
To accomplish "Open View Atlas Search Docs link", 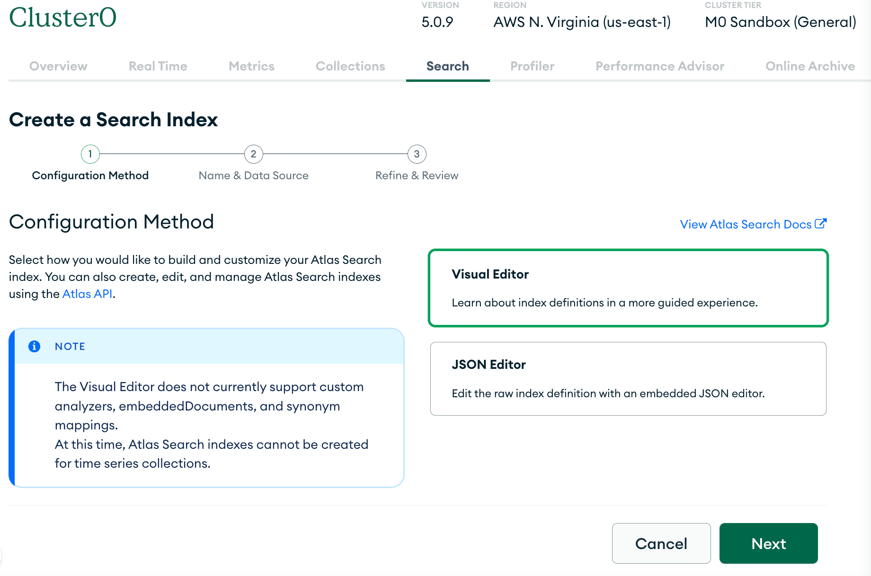I will point(746,224).
